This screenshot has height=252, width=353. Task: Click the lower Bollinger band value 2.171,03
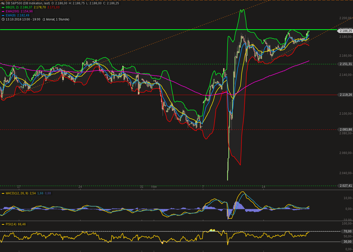tap(53, 7)
